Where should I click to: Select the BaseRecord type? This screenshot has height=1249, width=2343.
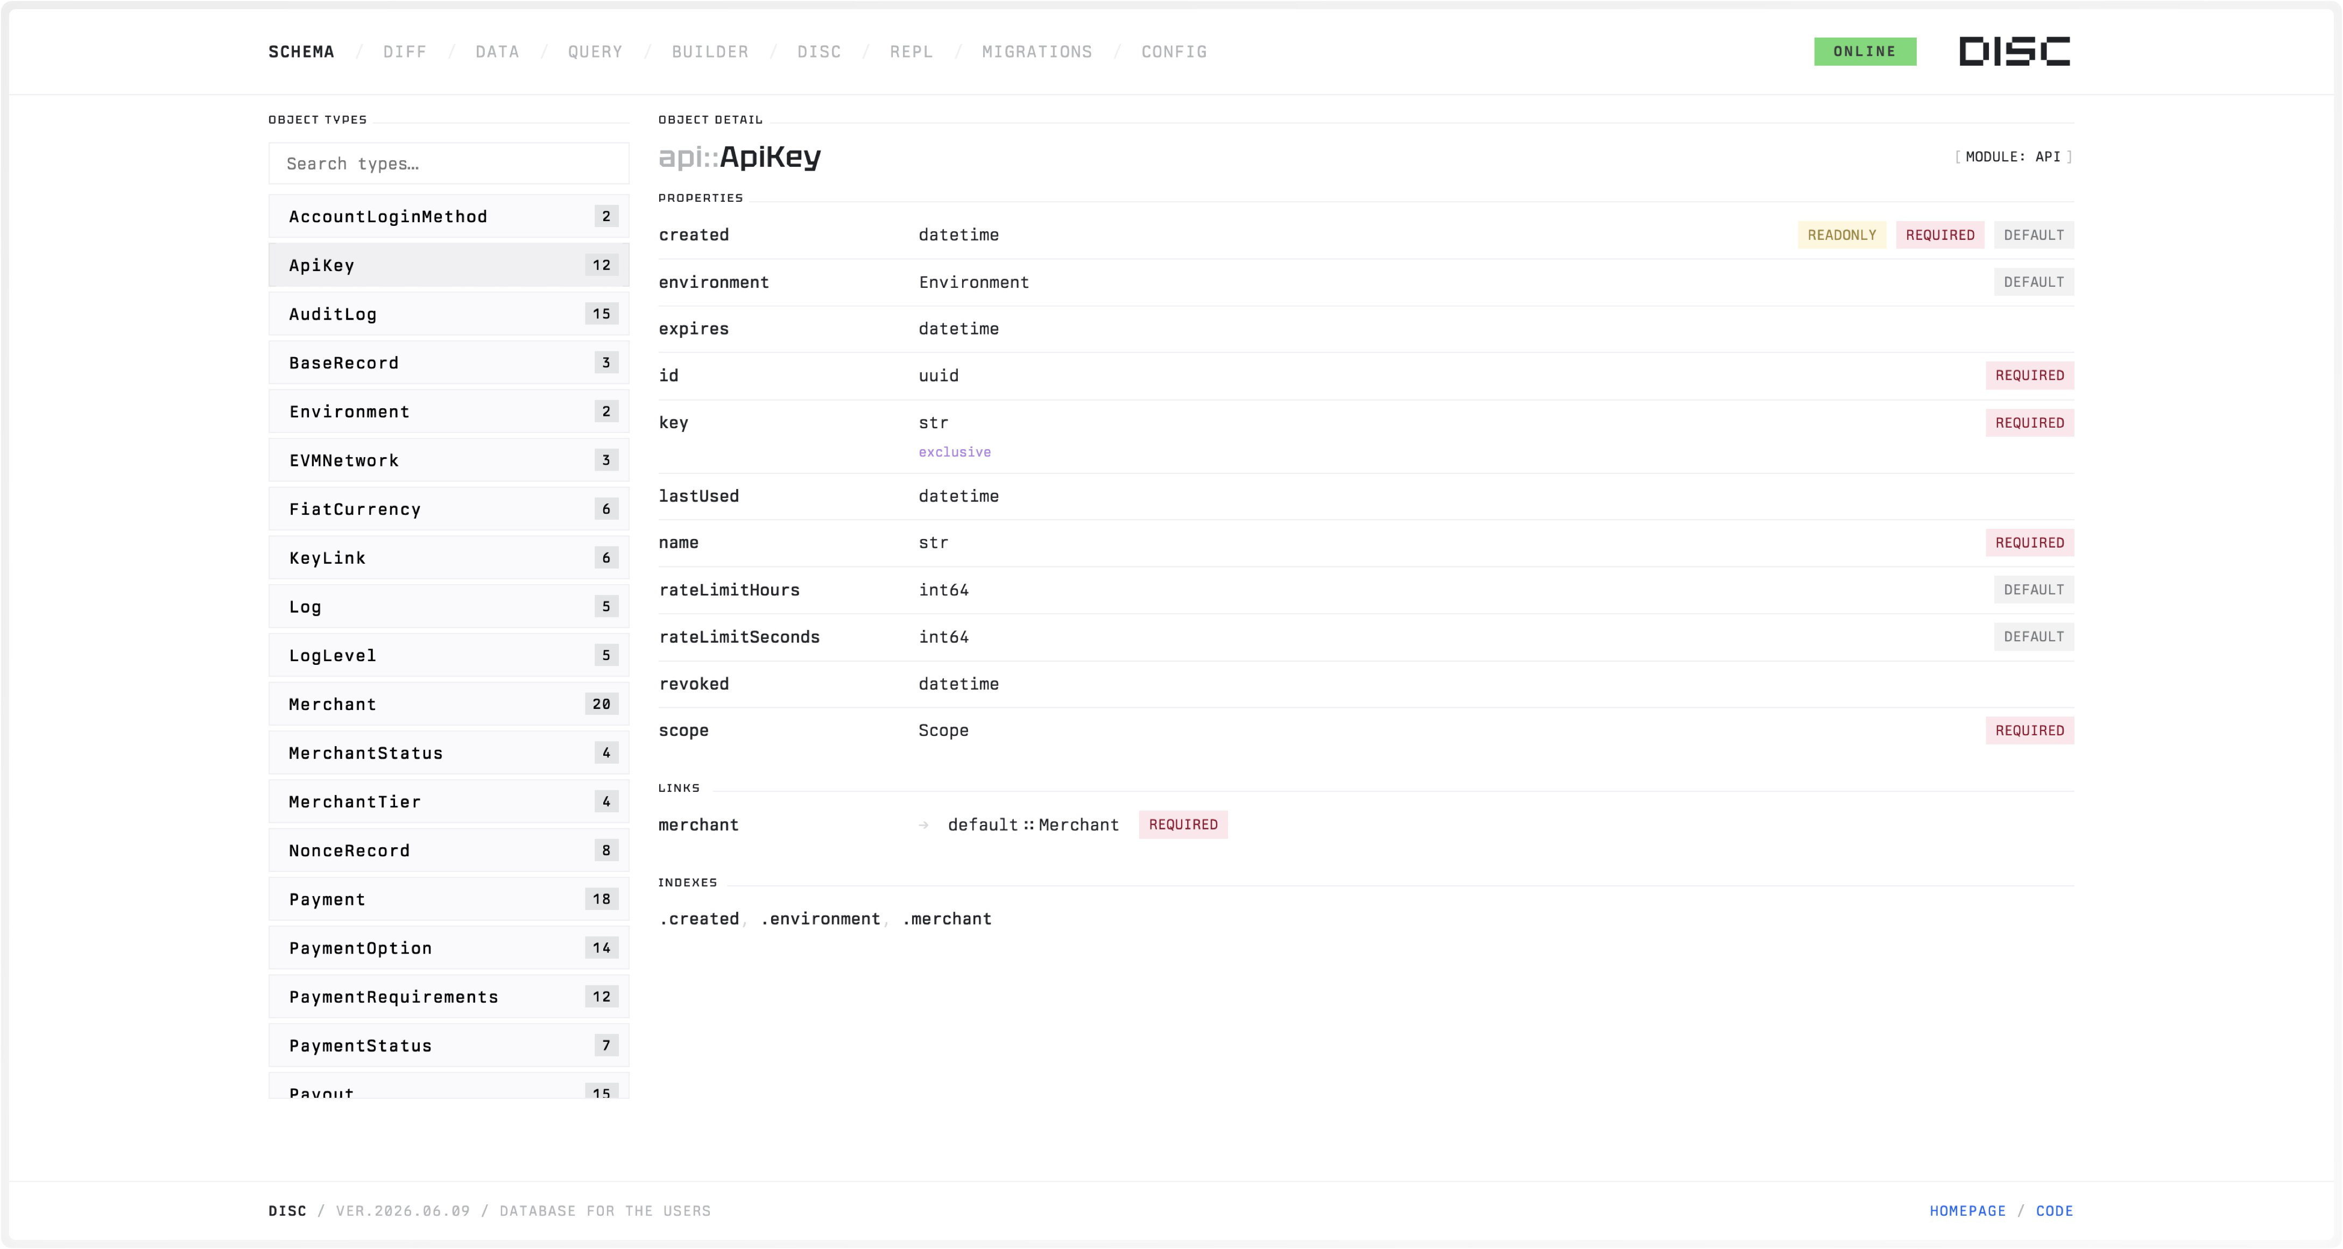[x=448, y=363]
